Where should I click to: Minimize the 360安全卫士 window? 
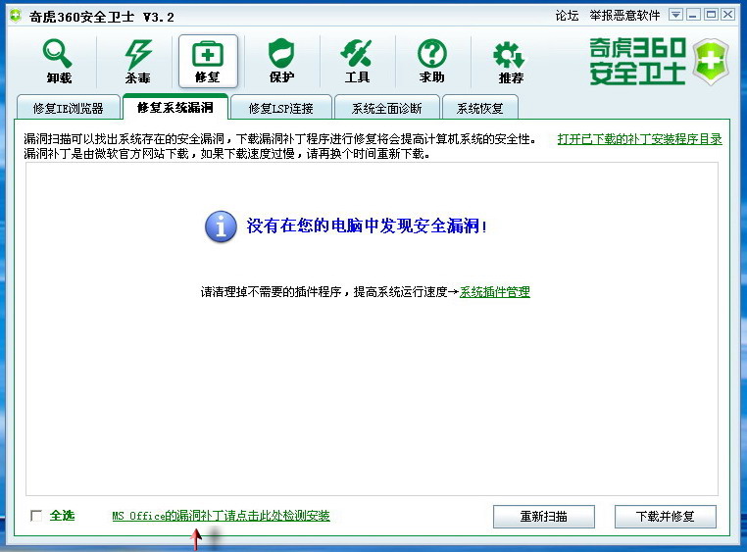coord(693,15)
